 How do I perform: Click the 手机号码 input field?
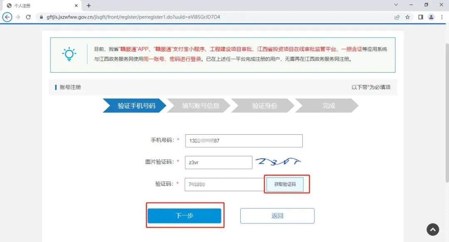pos(243,141)
